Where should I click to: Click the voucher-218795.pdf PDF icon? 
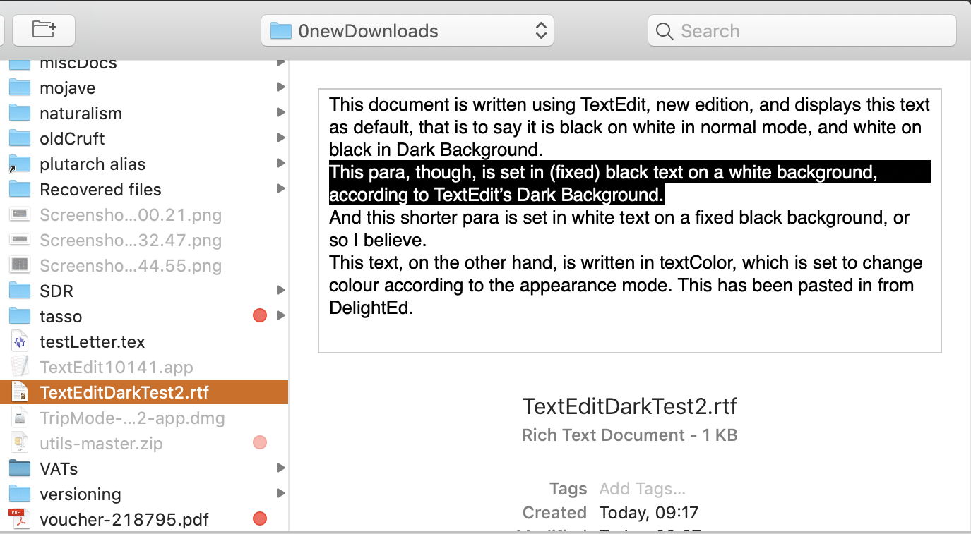(x=18, y=520)
